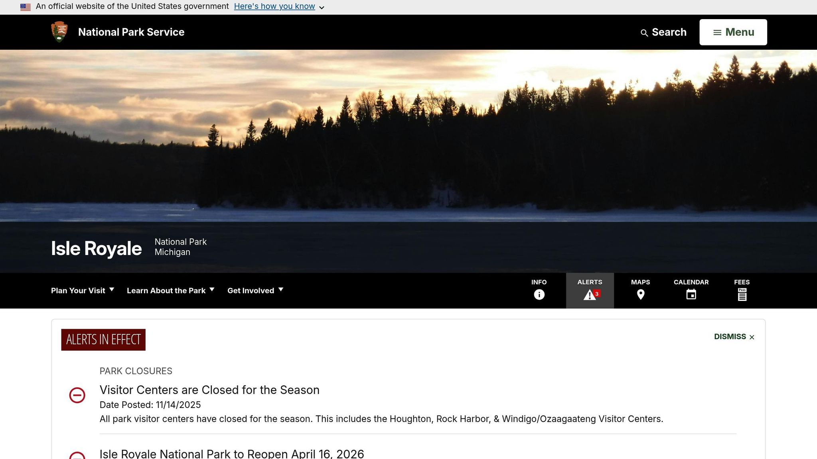Click 'Visitor Centers are Closed for the Season' heading
This screenshot has height=459, width=817.
pos(209,390)
